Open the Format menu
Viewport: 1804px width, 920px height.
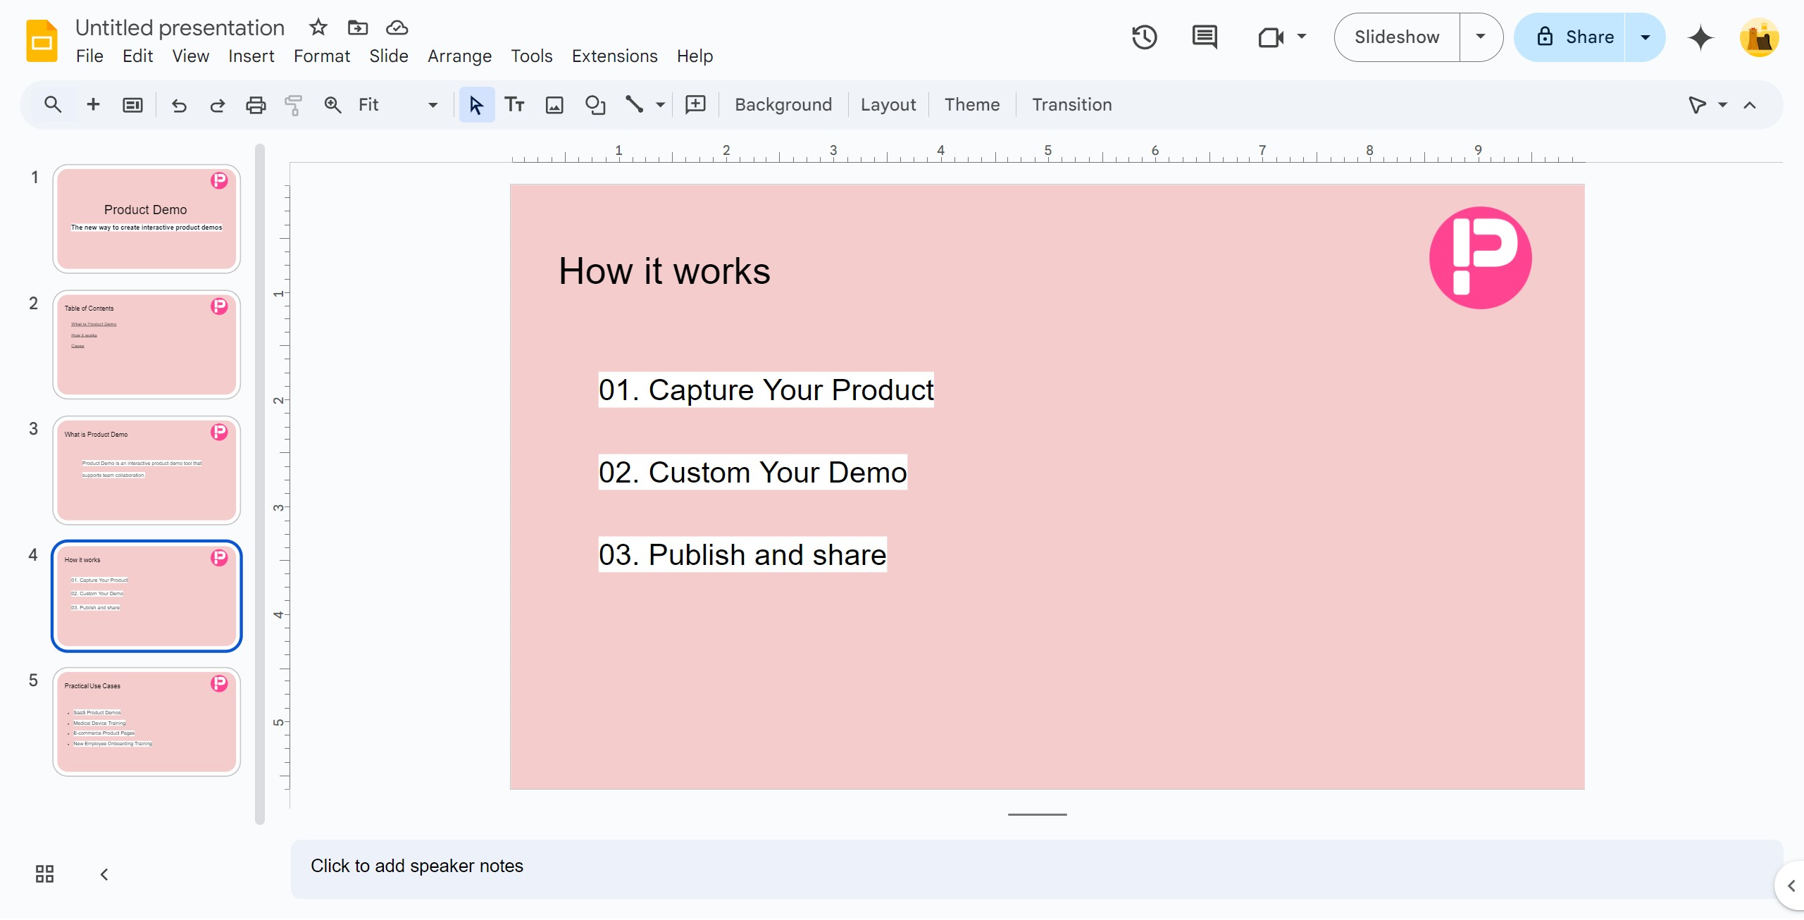321,56
